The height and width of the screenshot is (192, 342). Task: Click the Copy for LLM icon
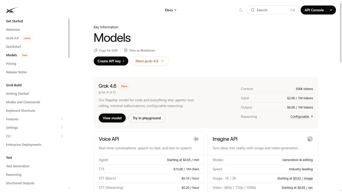click(96, 50)
